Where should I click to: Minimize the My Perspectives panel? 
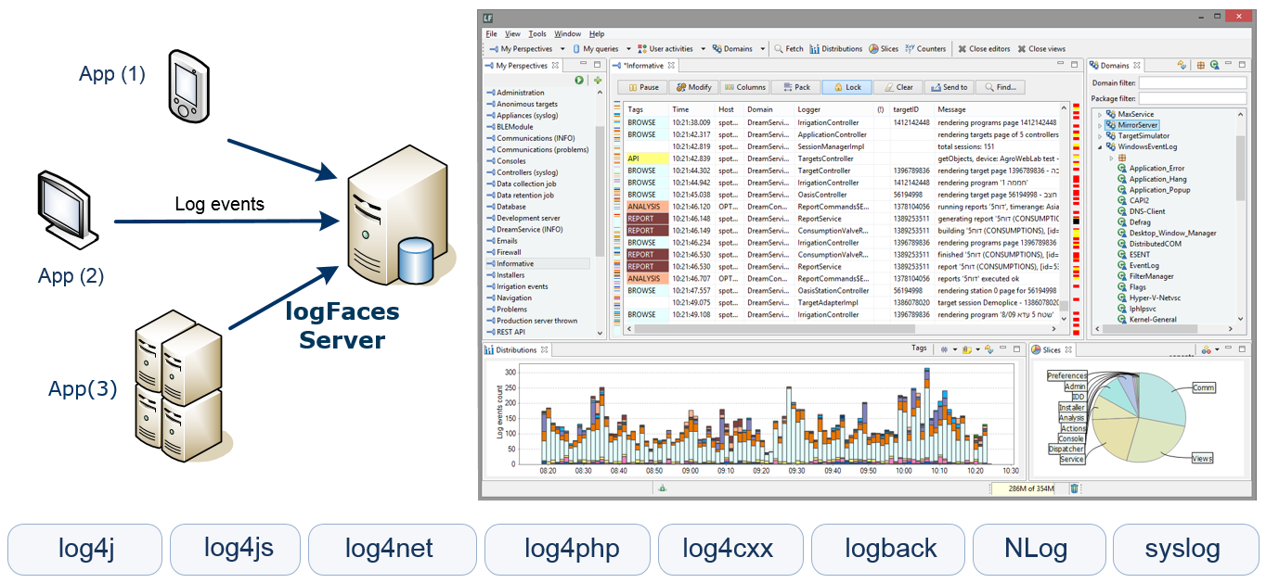pyautogui.click(x=582, y=64)
